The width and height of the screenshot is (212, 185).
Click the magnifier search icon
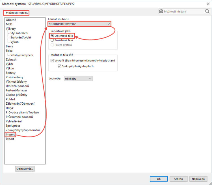pyautogui.click(x=207, y=12)
